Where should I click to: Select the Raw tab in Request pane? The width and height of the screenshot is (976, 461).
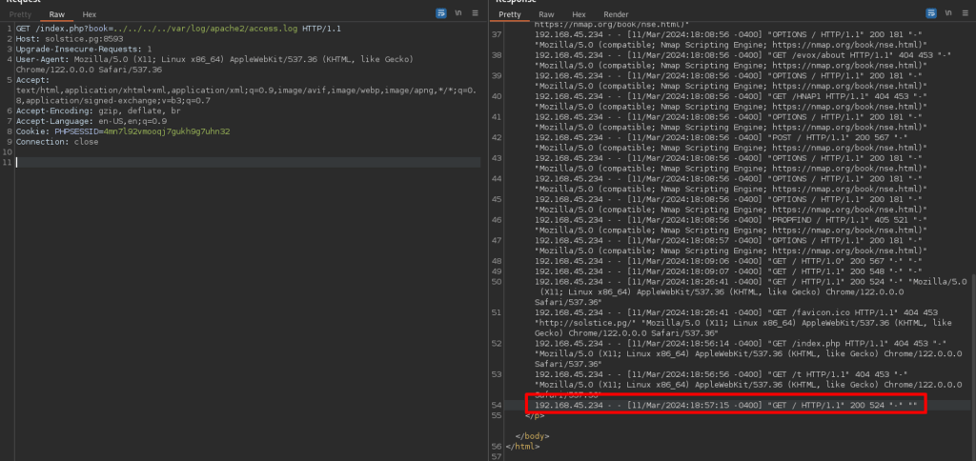click(x=57, y=15)
